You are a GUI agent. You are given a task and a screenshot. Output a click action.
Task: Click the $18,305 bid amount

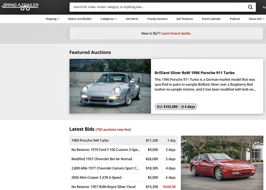click(x=152, y=168)
